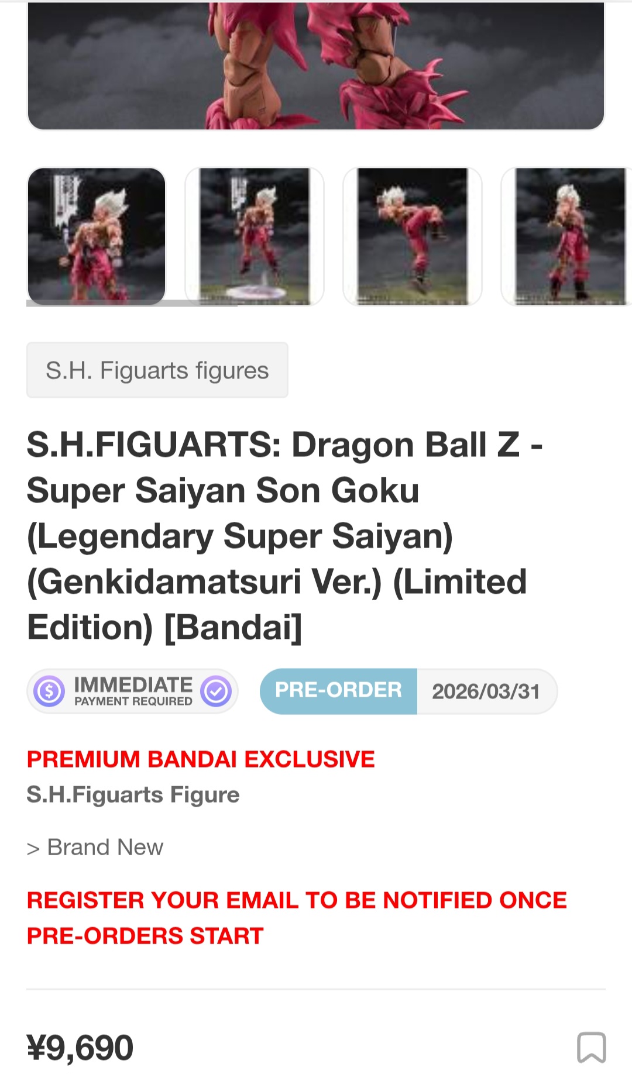Click the PRE-ORDER badge
Screen dimensions: 632x1074
tap(339, 691)
